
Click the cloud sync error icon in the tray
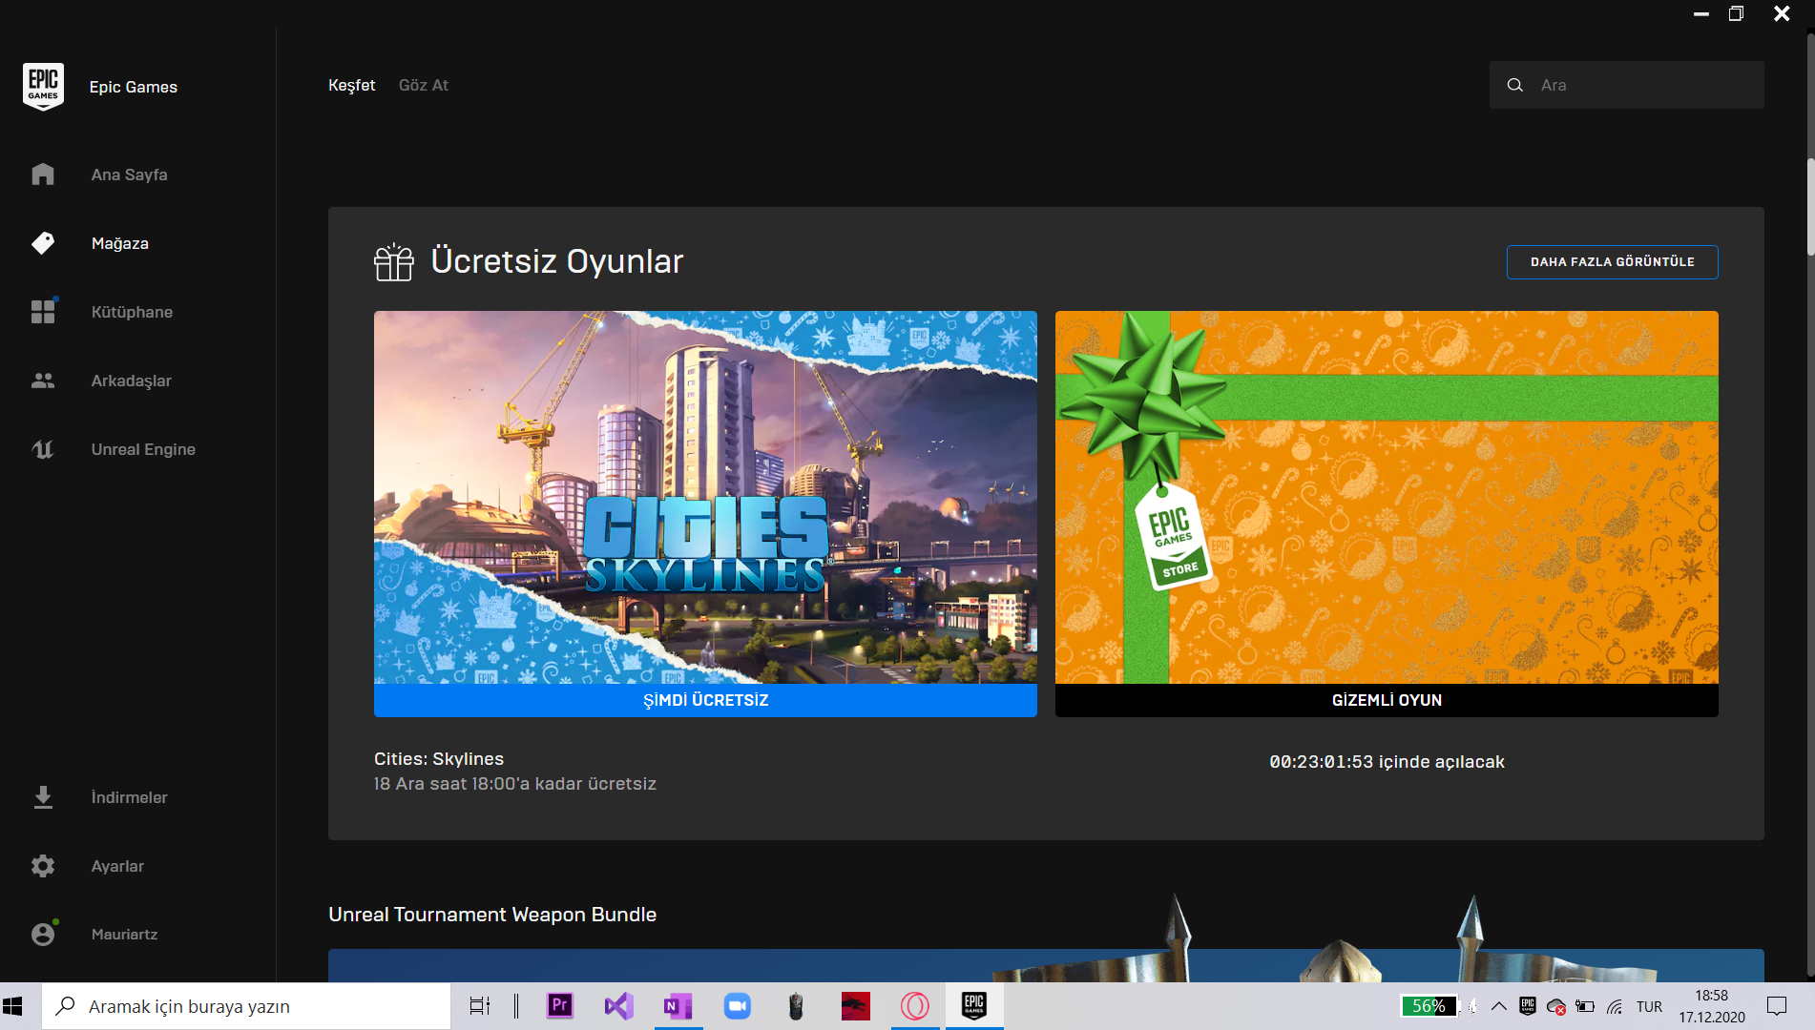pos(1556,1006)
